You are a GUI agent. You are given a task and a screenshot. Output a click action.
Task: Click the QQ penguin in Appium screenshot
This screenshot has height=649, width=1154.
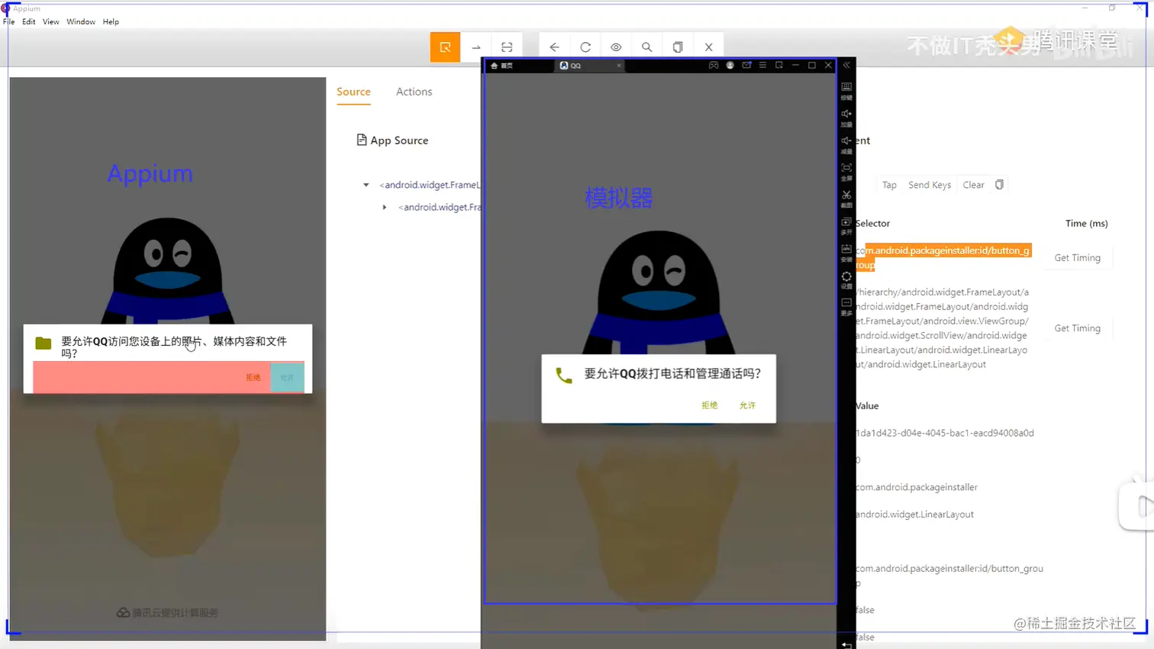[x=168, y=270]
